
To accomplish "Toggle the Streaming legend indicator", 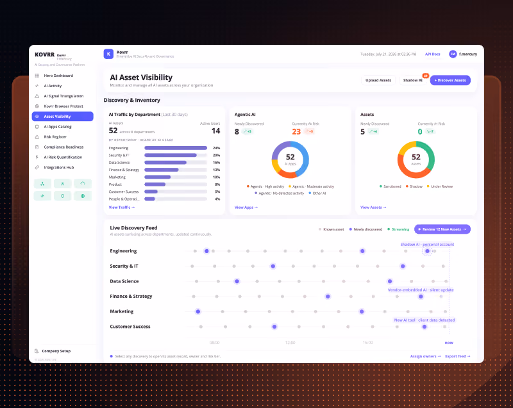I will click(398, 229).
